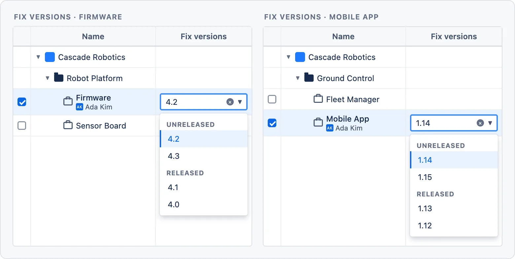515x259 pixels.
Task: Click Name column header in Firmware panel
Action: 93,36
